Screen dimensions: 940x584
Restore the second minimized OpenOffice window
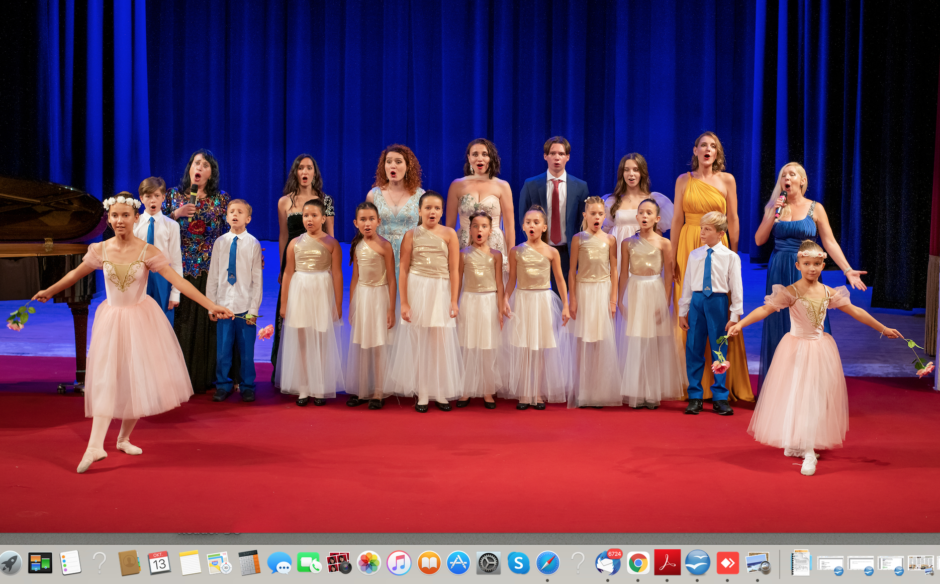point(861,564)
